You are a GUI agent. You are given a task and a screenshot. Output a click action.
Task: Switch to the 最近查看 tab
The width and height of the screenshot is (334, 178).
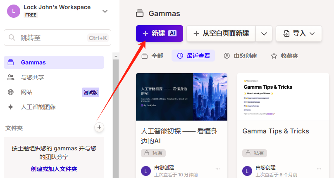(193, 56)
